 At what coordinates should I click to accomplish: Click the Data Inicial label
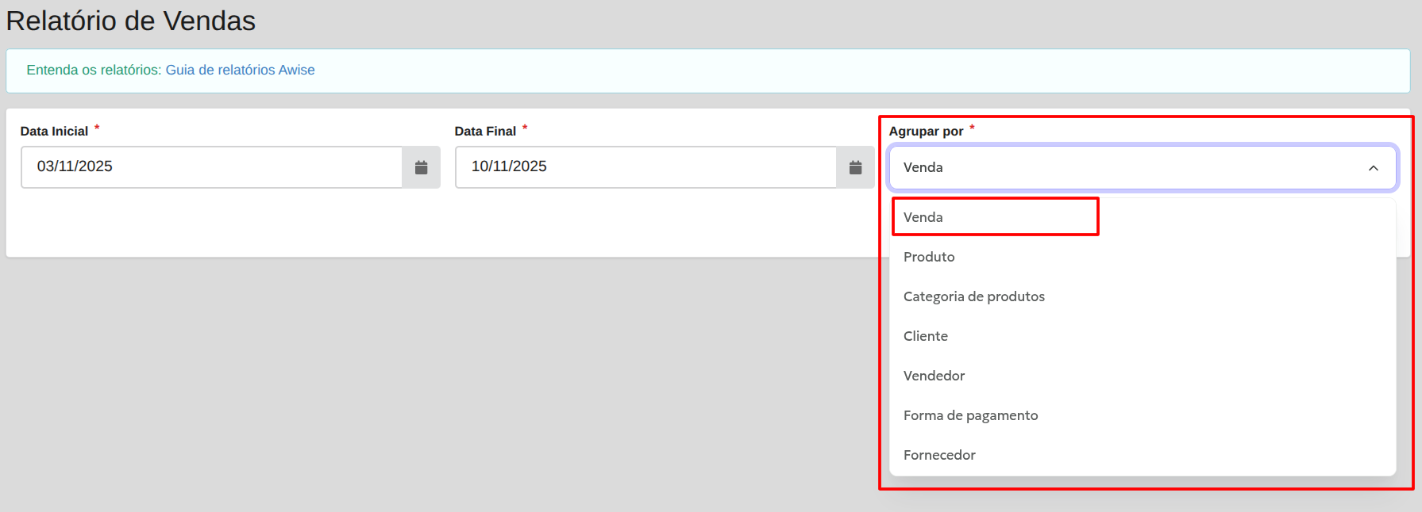pos(54,132)
